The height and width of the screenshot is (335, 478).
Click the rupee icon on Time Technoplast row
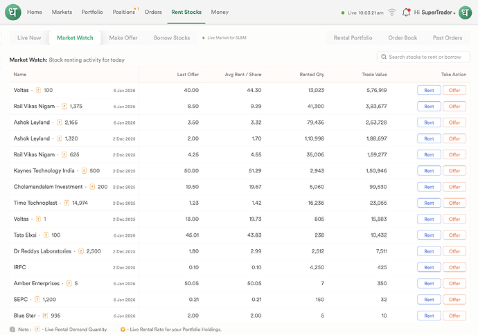coord(67,203)
